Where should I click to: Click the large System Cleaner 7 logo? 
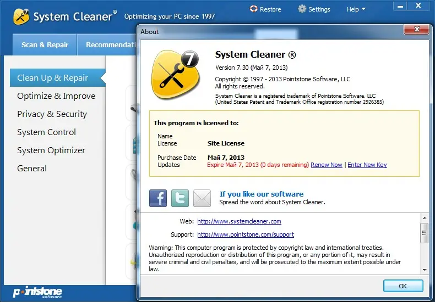pyautogui.click(x=175, y=75)
